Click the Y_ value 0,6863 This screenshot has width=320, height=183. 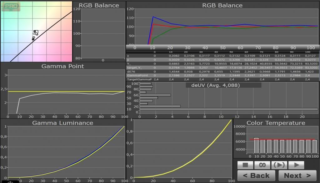click(174, 64)
